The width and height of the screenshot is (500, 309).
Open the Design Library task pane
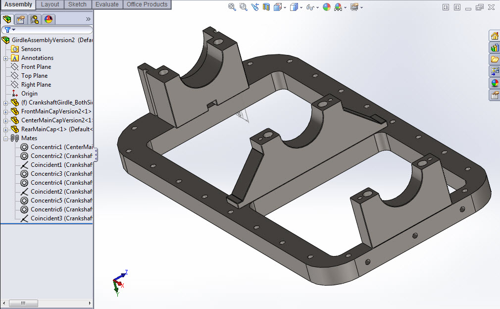494,48
